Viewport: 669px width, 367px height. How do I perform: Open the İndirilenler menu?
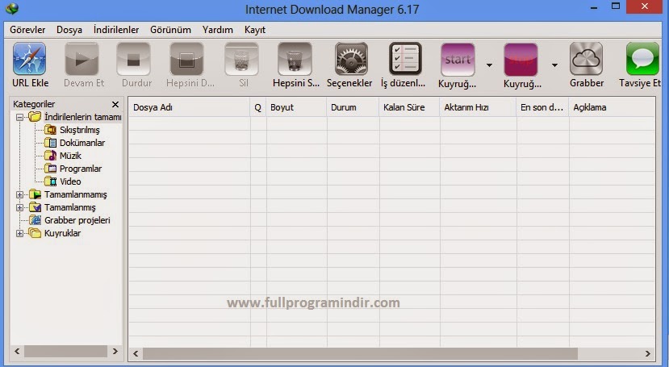click(116, 30)
